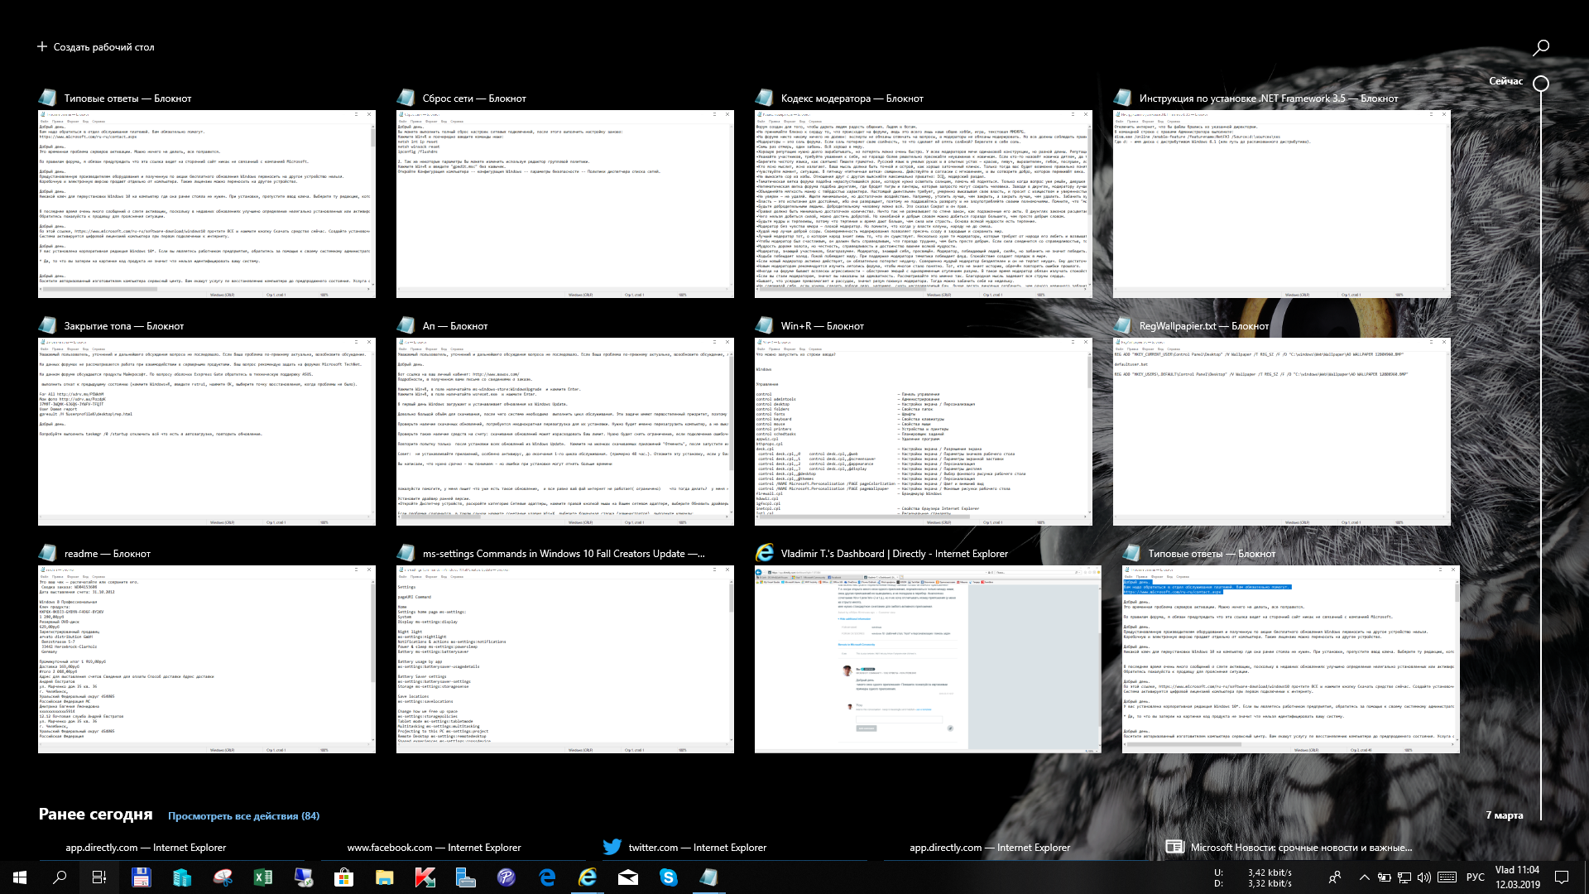
Task: Open Excel from the taskbar
Action: [x=262, y=877]
